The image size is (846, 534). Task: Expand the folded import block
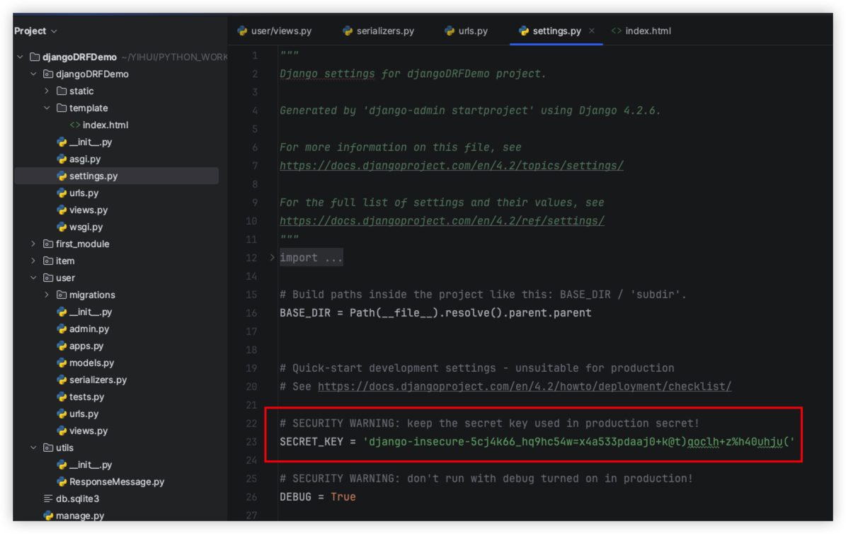tap(273, 258)
